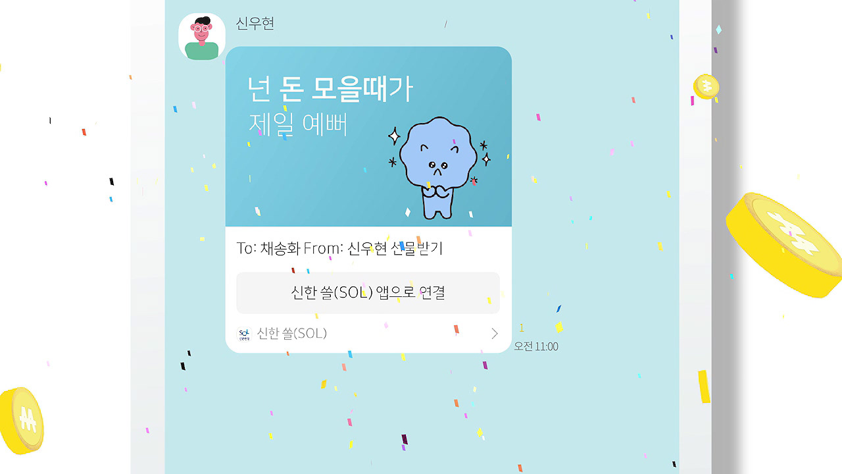Open the 선물받기 gift message line
Image resolution: width=842 pixels, height=474 pixels.
tap(340, 248)
